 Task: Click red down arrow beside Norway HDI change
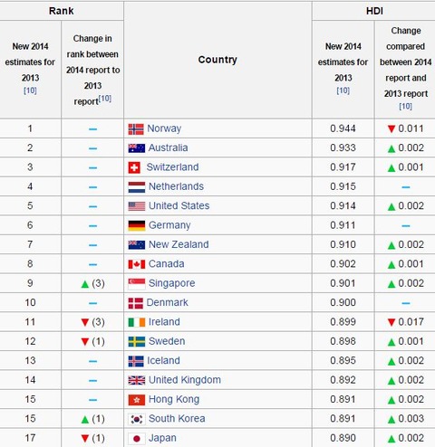click(x=391, y=129)
